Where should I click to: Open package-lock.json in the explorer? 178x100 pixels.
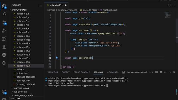click(26, 77)
